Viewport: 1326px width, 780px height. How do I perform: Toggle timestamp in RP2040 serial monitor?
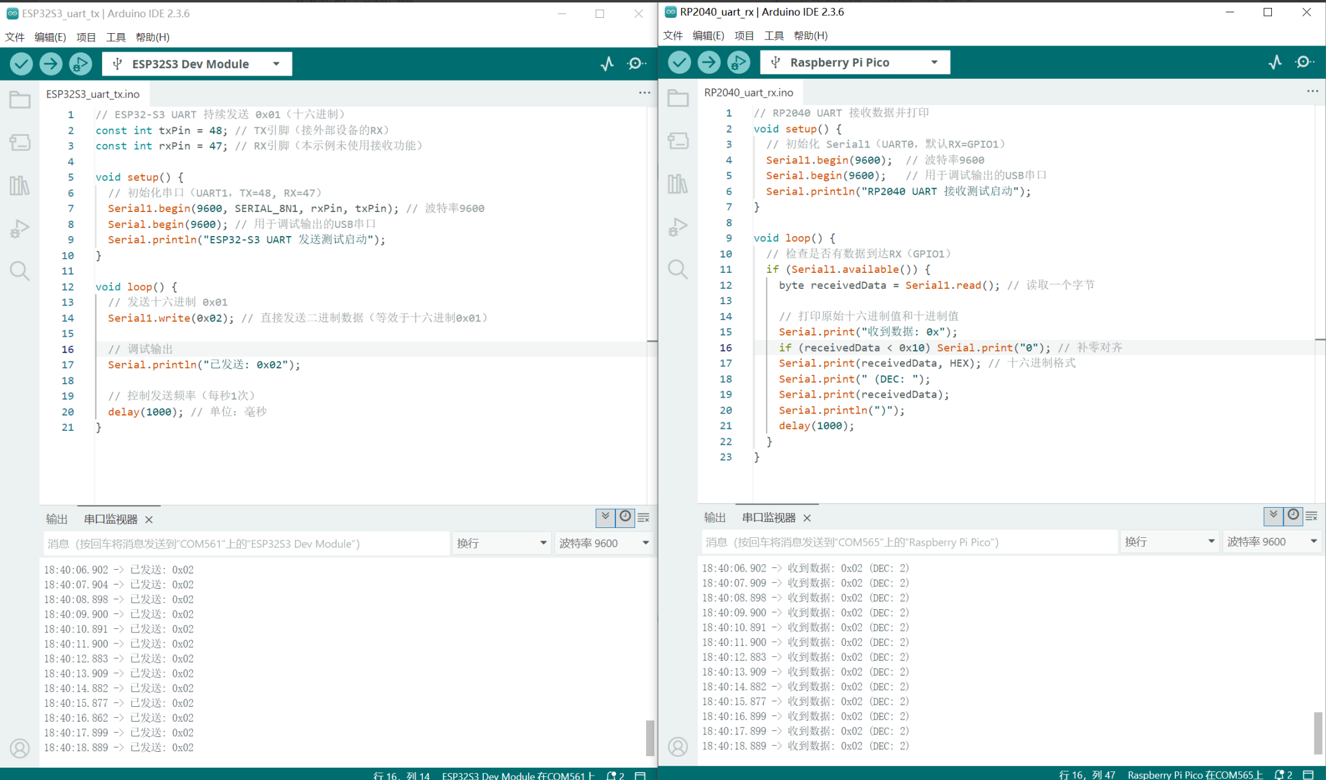(x=1293, y=516)
